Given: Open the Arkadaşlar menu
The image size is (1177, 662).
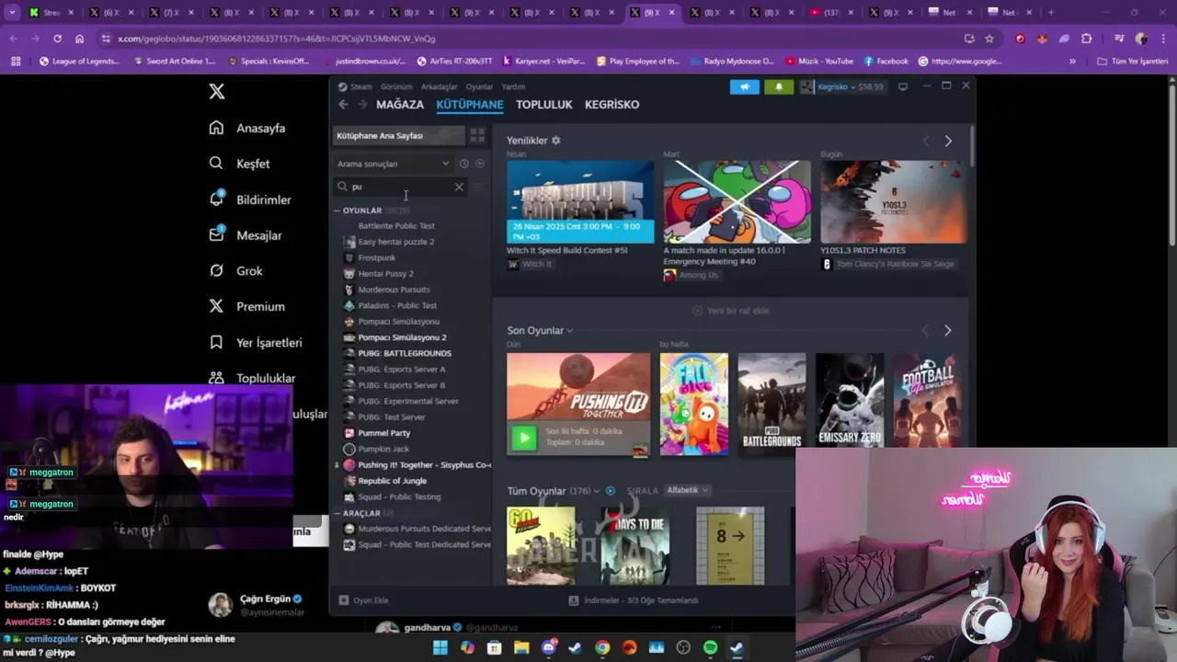Looking at the screenshot, I should click(x=439, y=86).
